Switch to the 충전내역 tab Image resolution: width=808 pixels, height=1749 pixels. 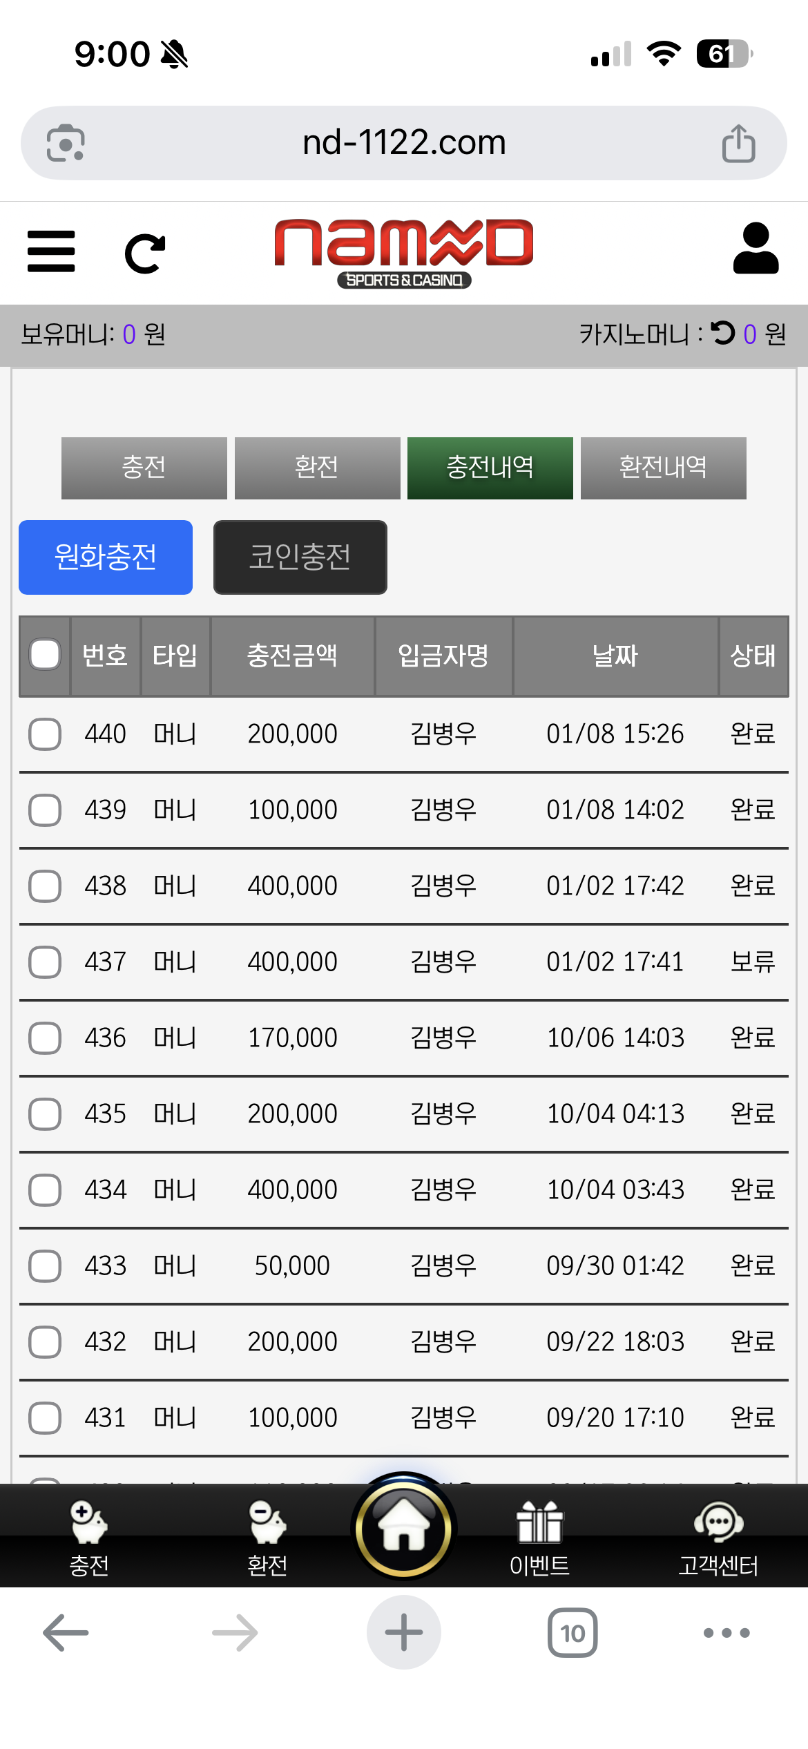tap(490, 468)
